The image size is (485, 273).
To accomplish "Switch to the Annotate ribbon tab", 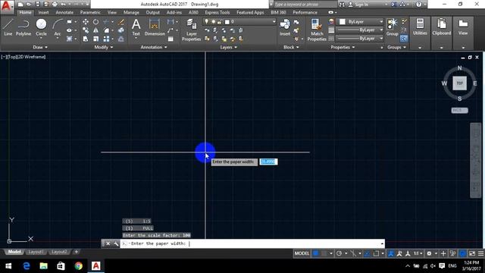I will 64,12.
